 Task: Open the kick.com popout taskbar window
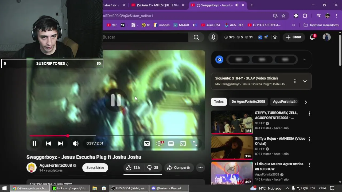pos(69,188)
